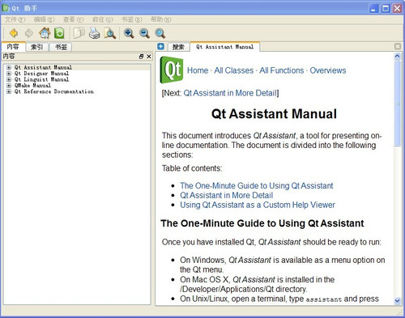The height and width of the screenshot is (318, 405).
Task: Open the 前往 menu
Action: coord(103,19)
